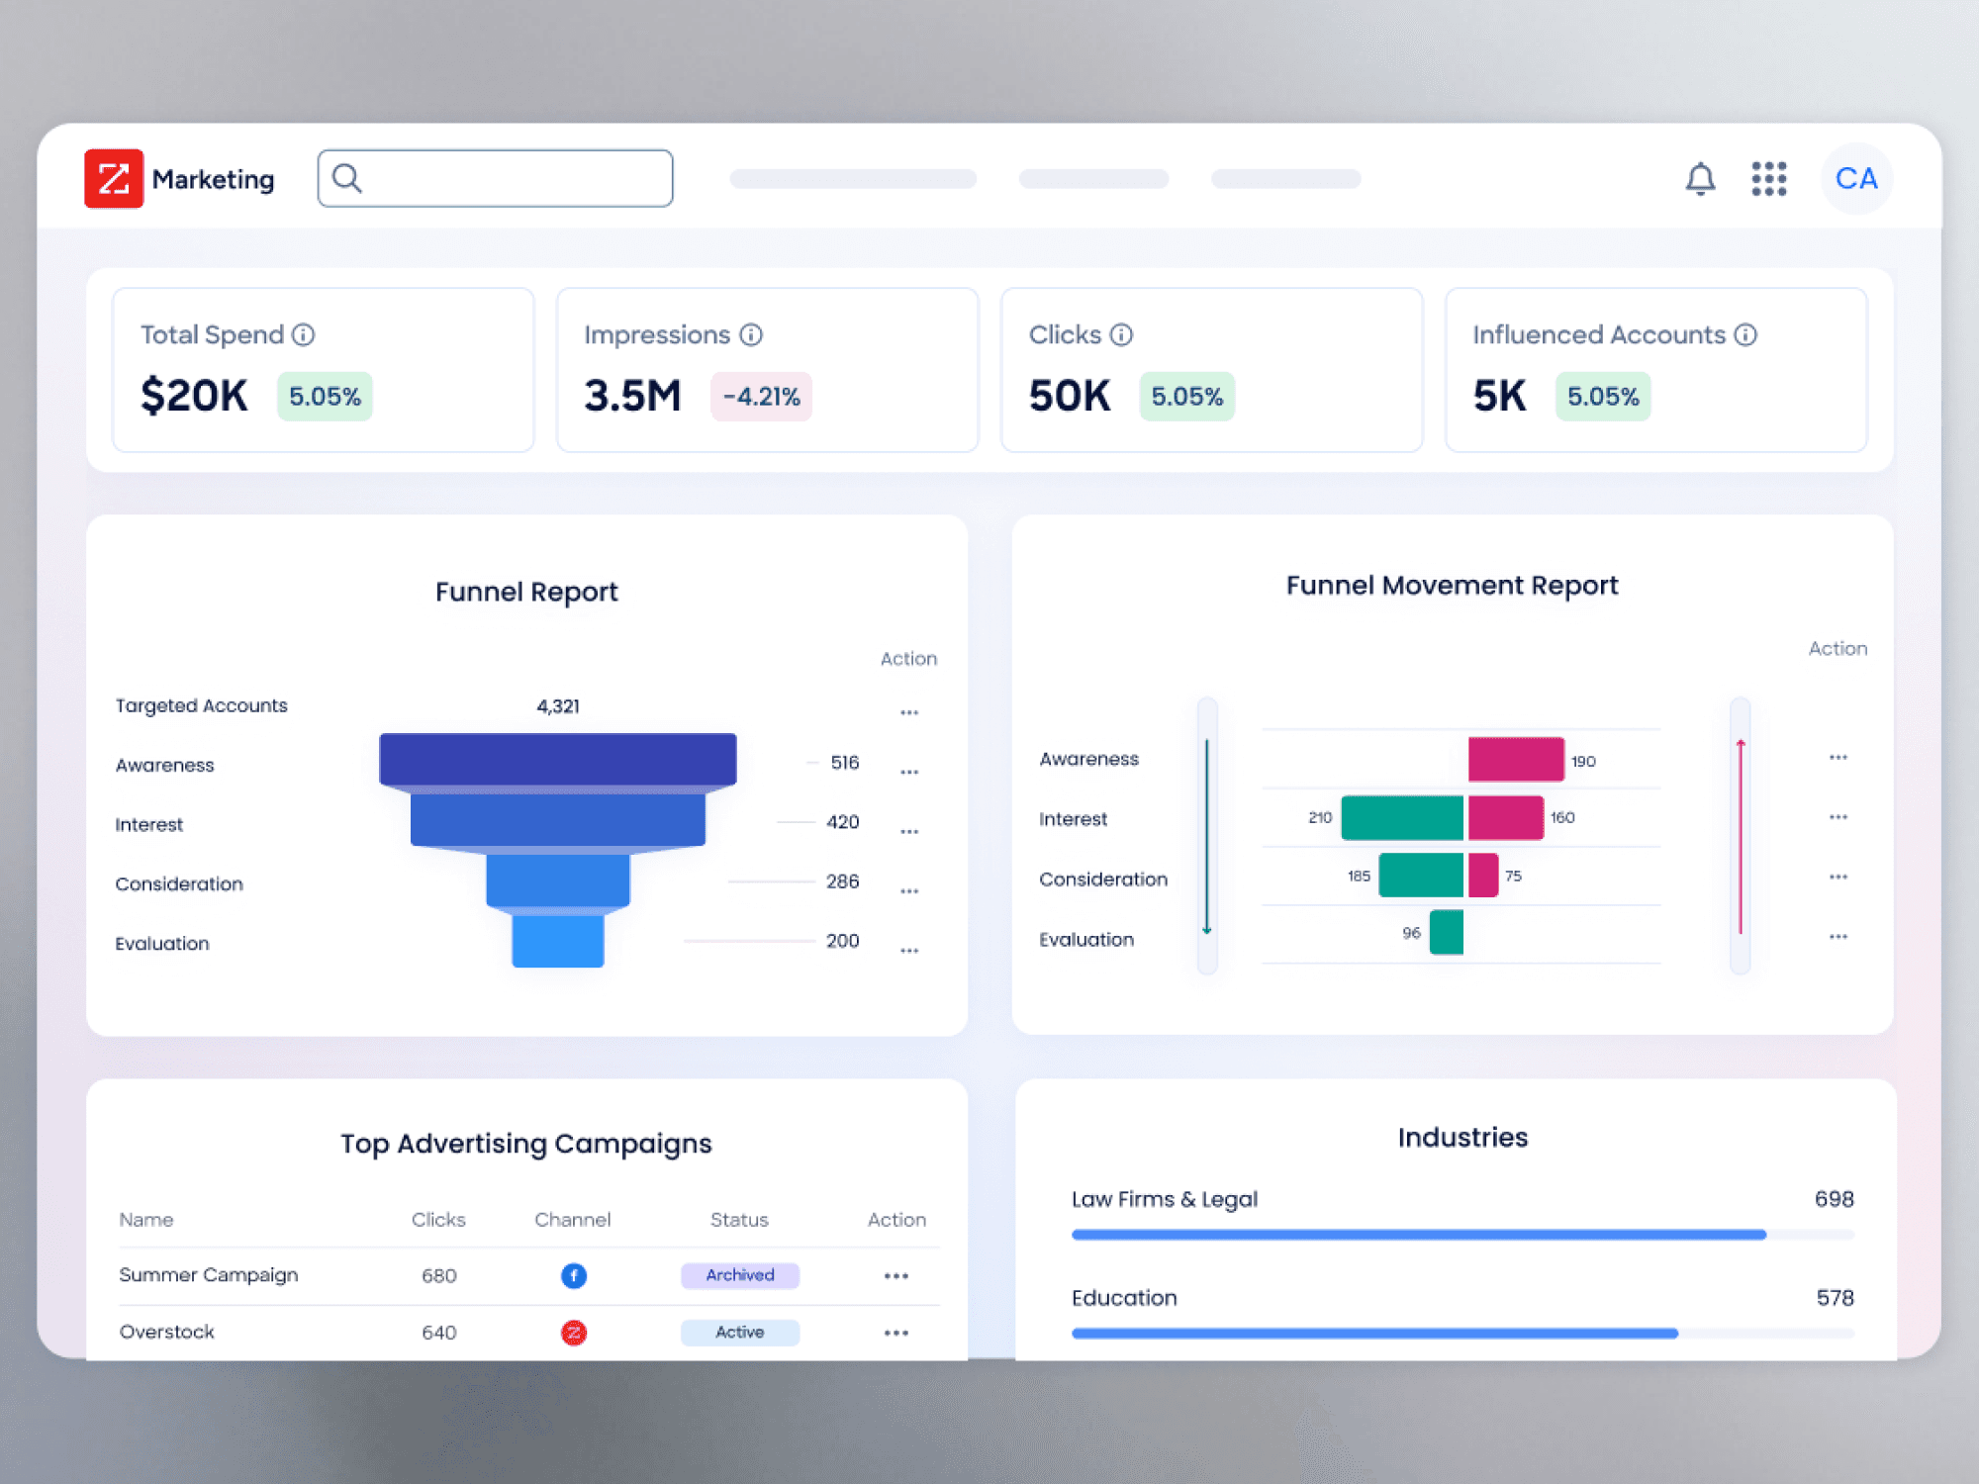This screenshot has width=1979, height=1484.
Task: Click the Overstock campaign name
Action: coord(167,1332)
